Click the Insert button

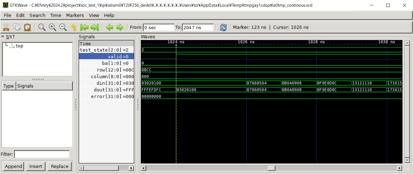36,166
